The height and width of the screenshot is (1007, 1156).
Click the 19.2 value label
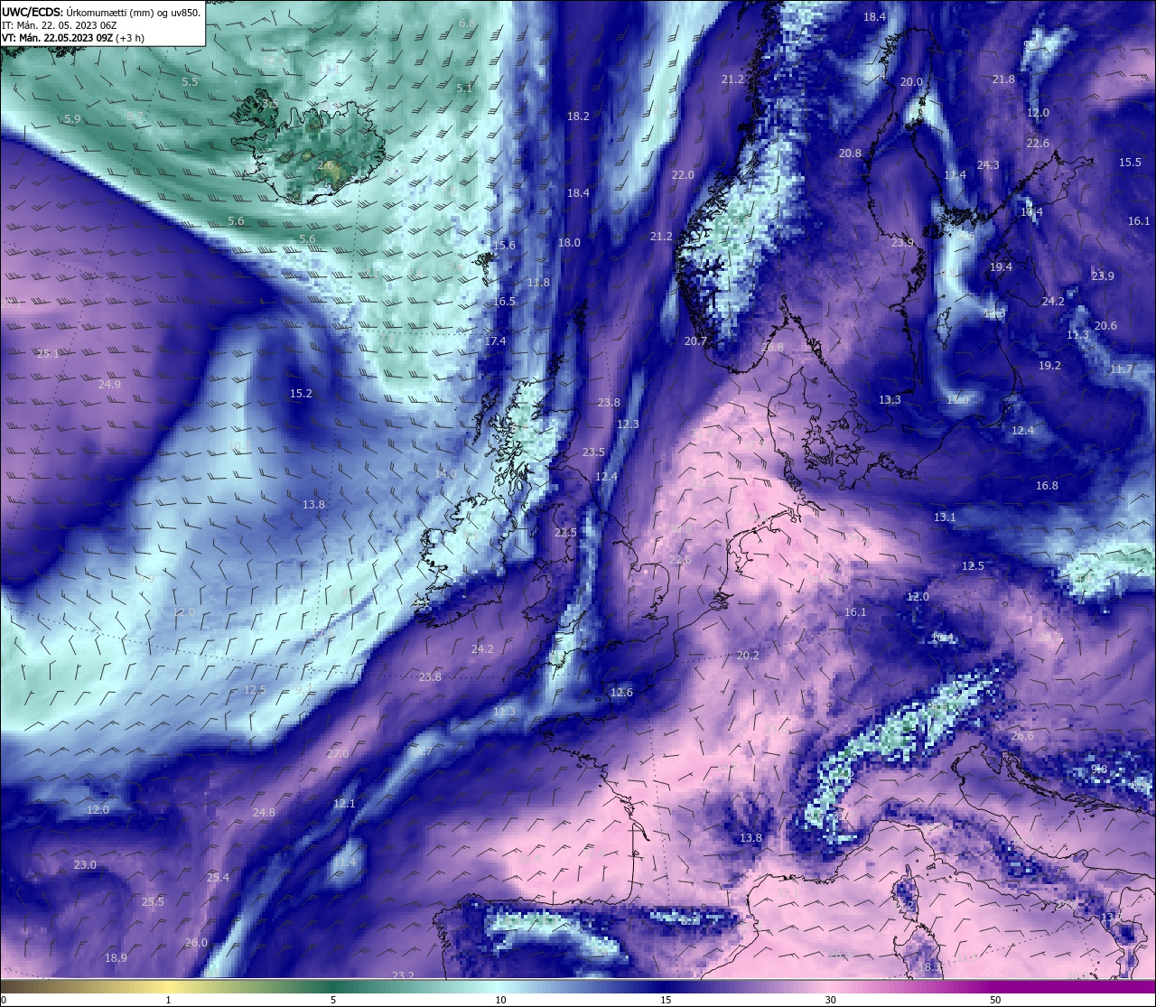pyautogui.click(x=1049, y=365)
